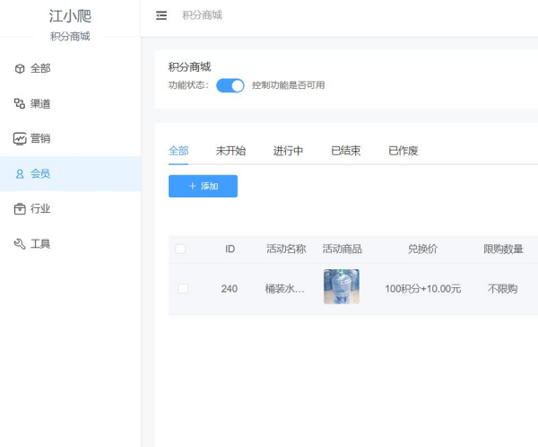Image resolution: width=538 pixels, height=447 pixels.
Task: Open the 工具 sidebar menu label
Action: pyautogui.click(x=40, y=244)
